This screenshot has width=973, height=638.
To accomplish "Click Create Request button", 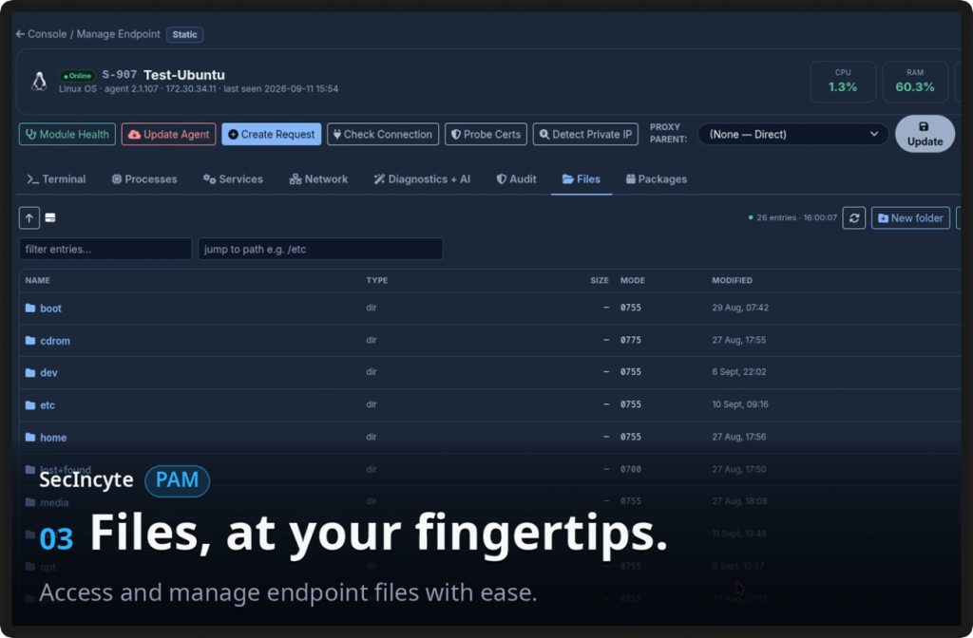I will coord(271,134).
